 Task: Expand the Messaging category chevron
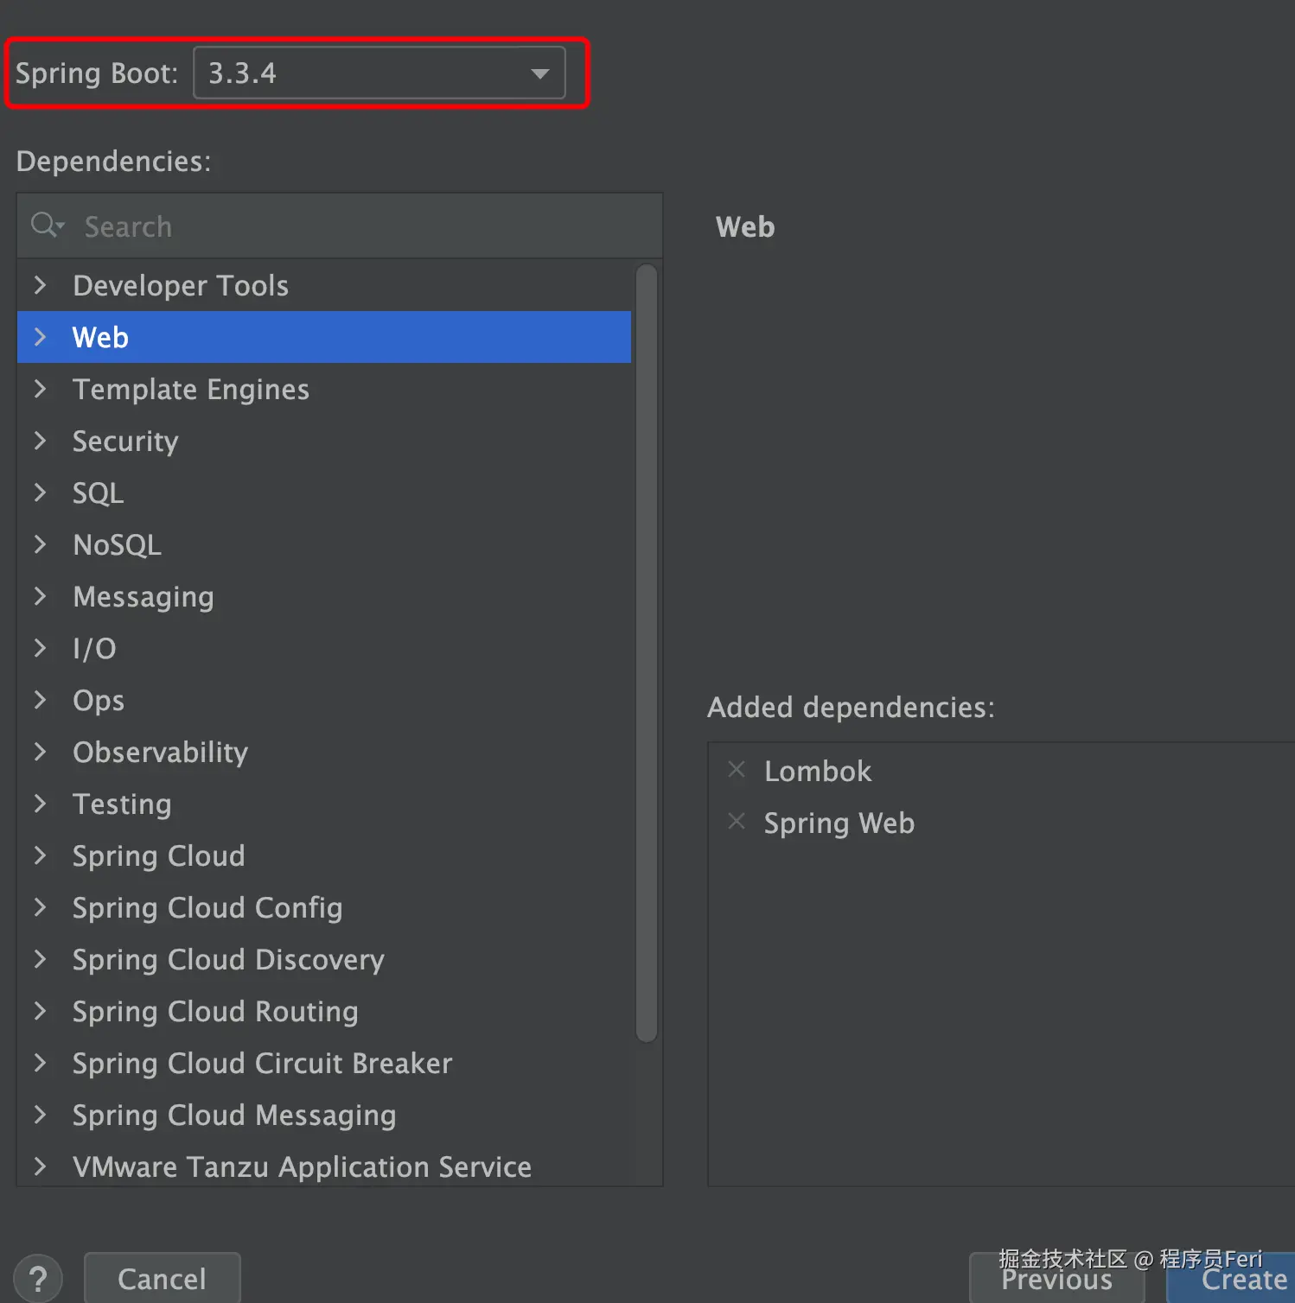[40, 596]
